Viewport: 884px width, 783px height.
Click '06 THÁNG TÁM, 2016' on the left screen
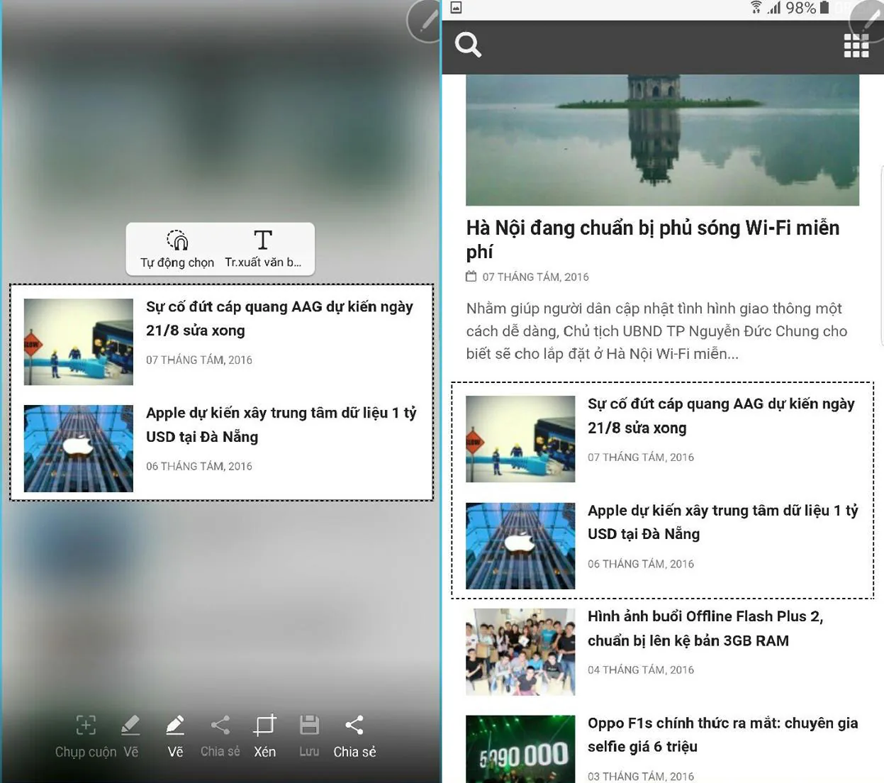point(199,466)
